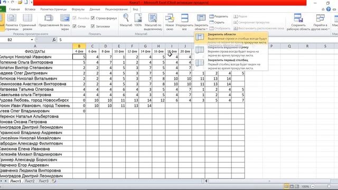Select Page Break Preview in status bar
This screenshot has width=338, height=190.
click(297, 186)
